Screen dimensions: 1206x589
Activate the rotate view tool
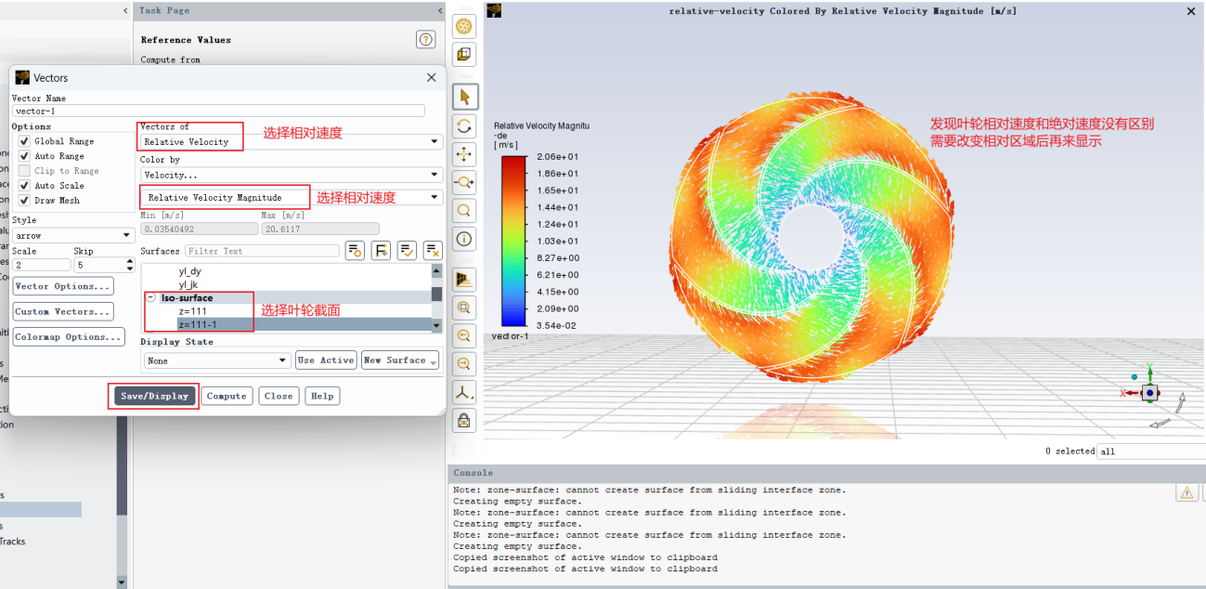tap(463, 125)
